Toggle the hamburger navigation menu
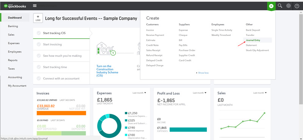This screenshot has height=140, width=303. (35, 6)
